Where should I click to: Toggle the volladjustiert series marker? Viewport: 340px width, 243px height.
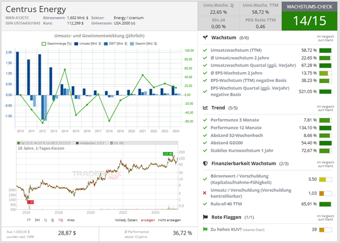(78, 143)
